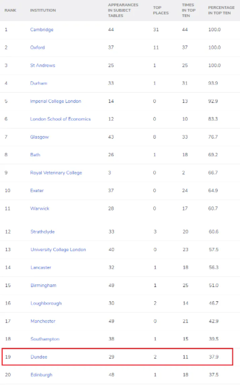Click the Warwick link
Screen dimensions: 240x385
tap(40, 209)
